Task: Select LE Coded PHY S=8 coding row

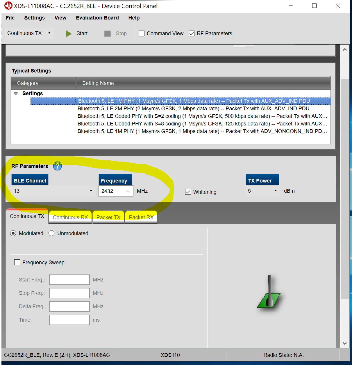Action: point(202,124)
